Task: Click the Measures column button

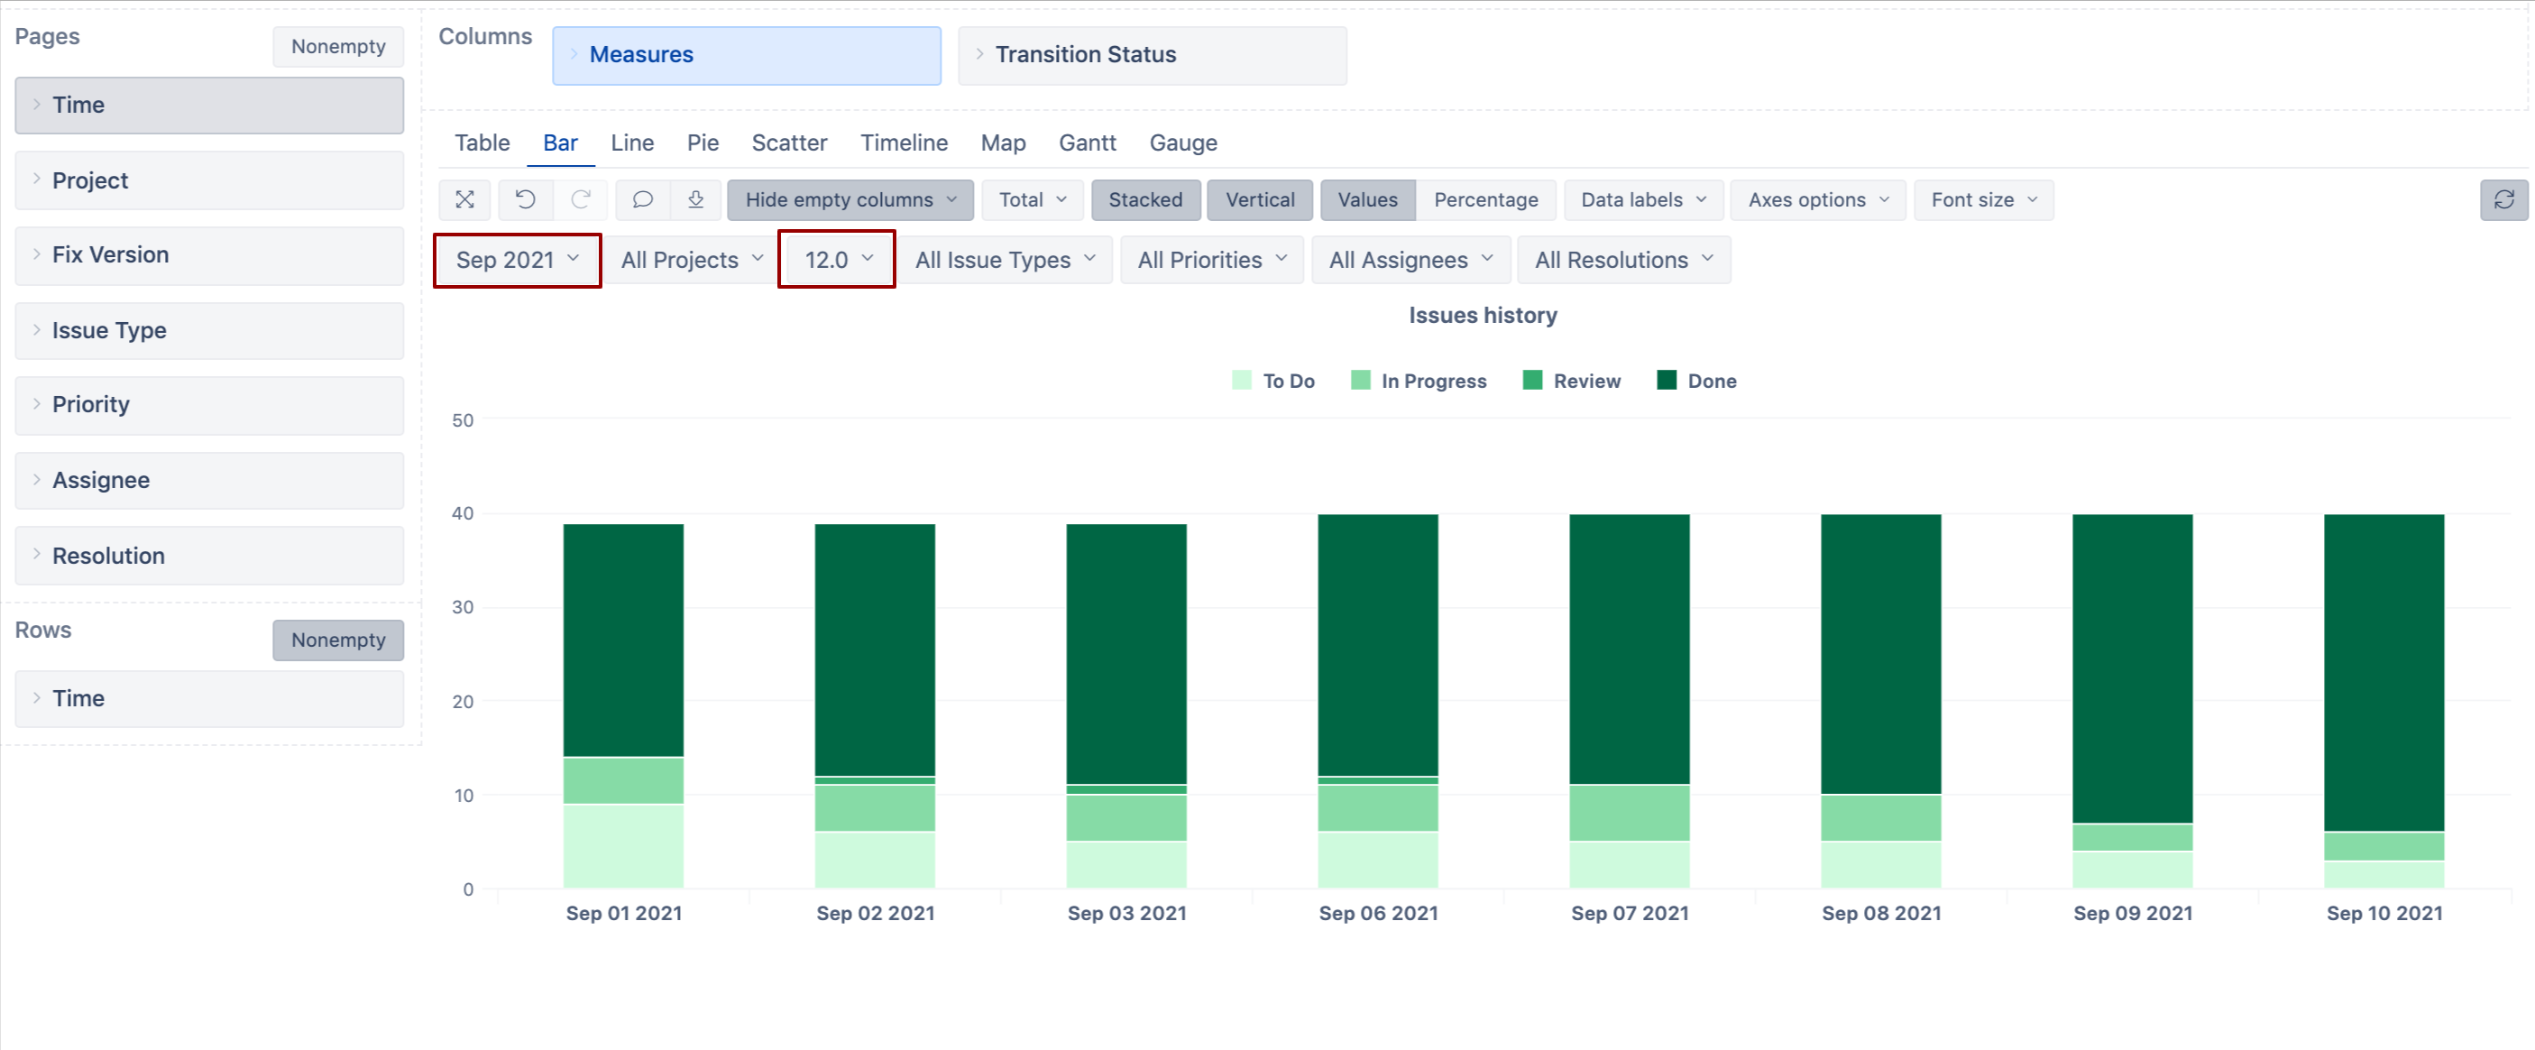Action: coord(746,55)
